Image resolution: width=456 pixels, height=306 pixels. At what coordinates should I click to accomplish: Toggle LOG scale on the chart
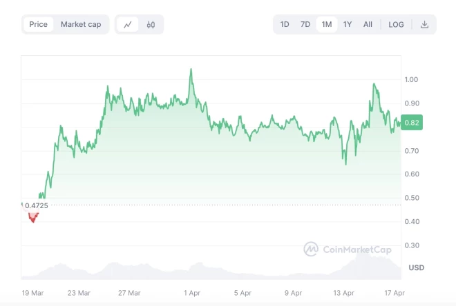pos(396,24)
